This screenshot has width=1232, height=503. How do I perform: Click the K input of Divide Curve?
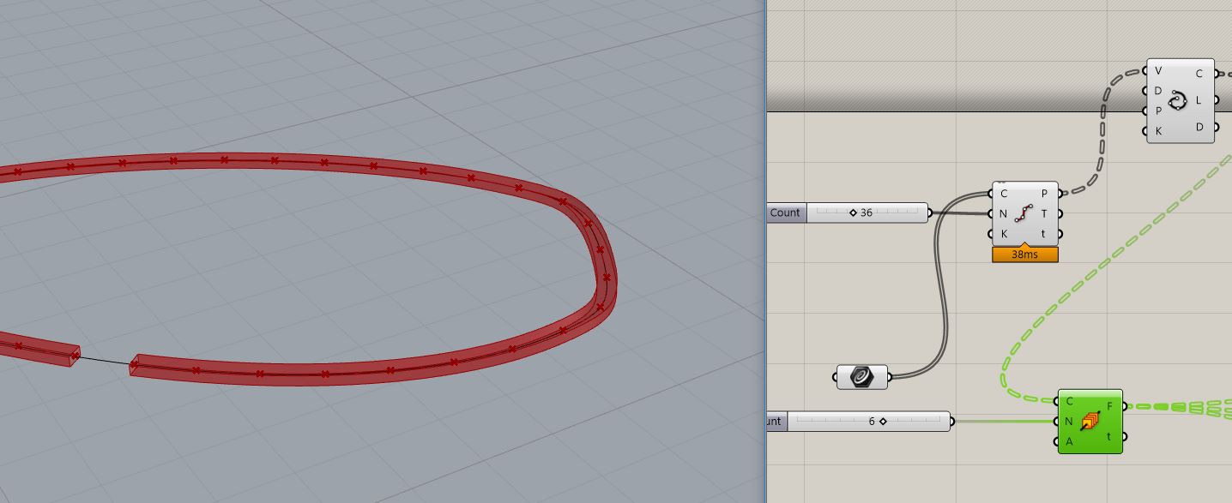(x=1003, y=234)
